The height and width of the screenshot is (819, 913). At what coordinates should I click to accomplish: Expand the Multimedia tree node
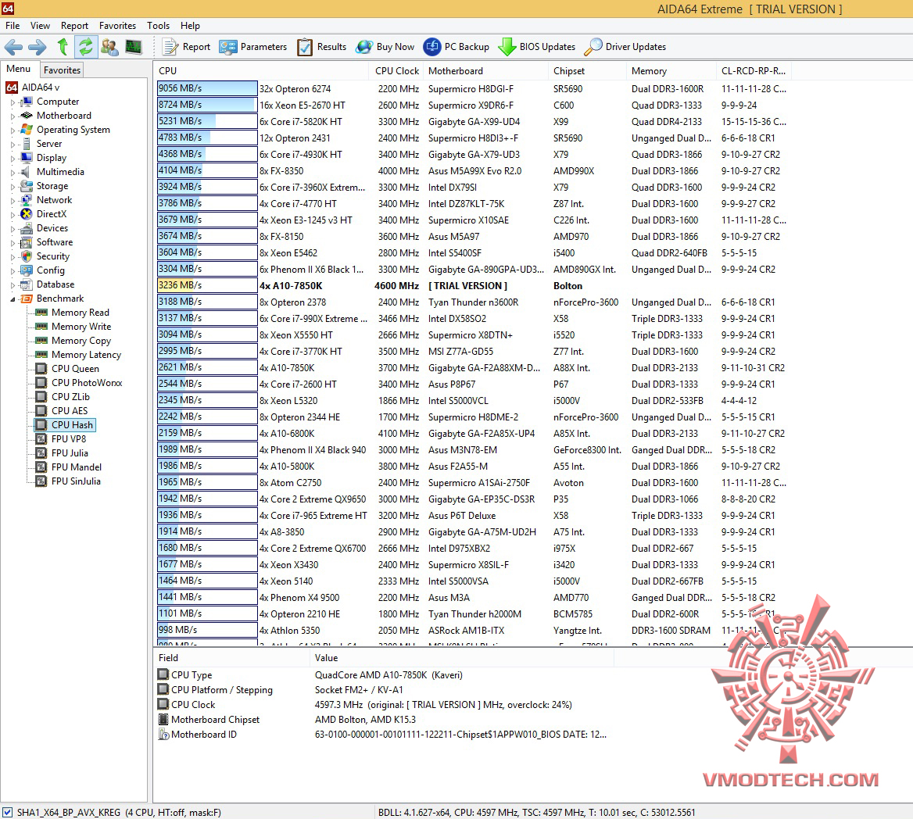click(13, 172)
